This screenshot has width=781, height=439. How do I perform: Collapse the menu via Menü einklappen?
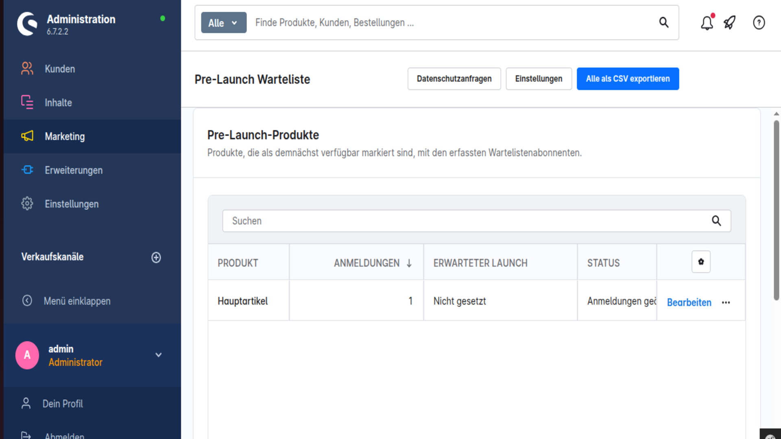pos(77,301)
